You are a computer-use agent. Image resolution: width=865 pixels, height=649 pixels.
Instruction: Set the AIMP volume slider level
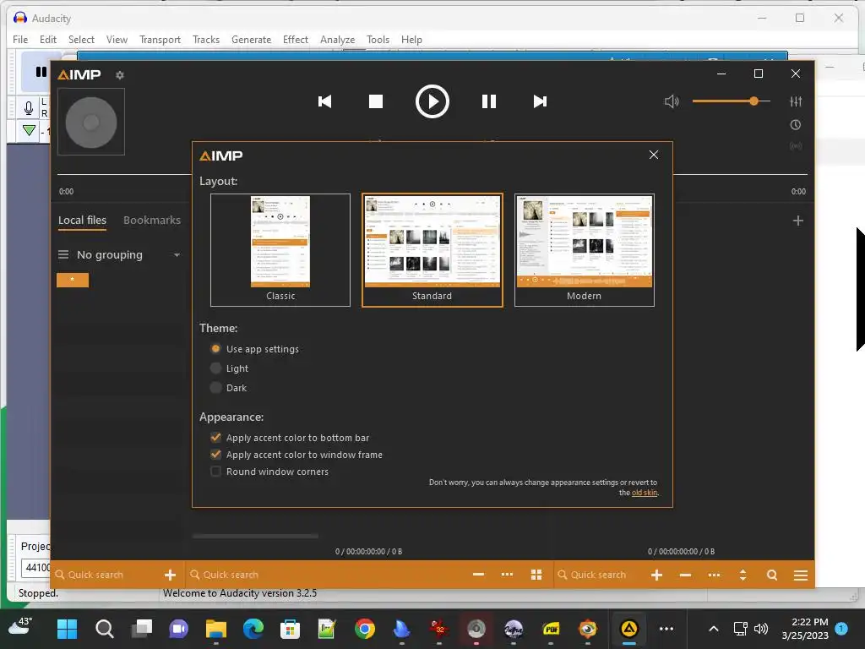click(x=731, y=101)
